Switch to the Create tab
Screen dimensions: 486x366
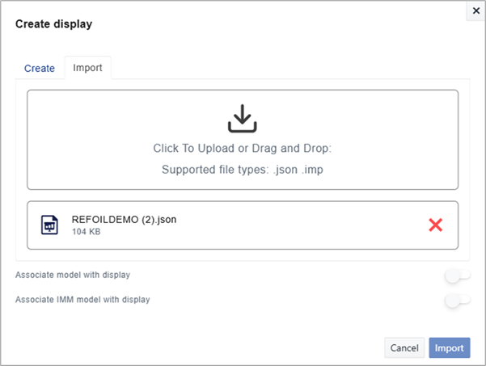click(x=40, y=69)
